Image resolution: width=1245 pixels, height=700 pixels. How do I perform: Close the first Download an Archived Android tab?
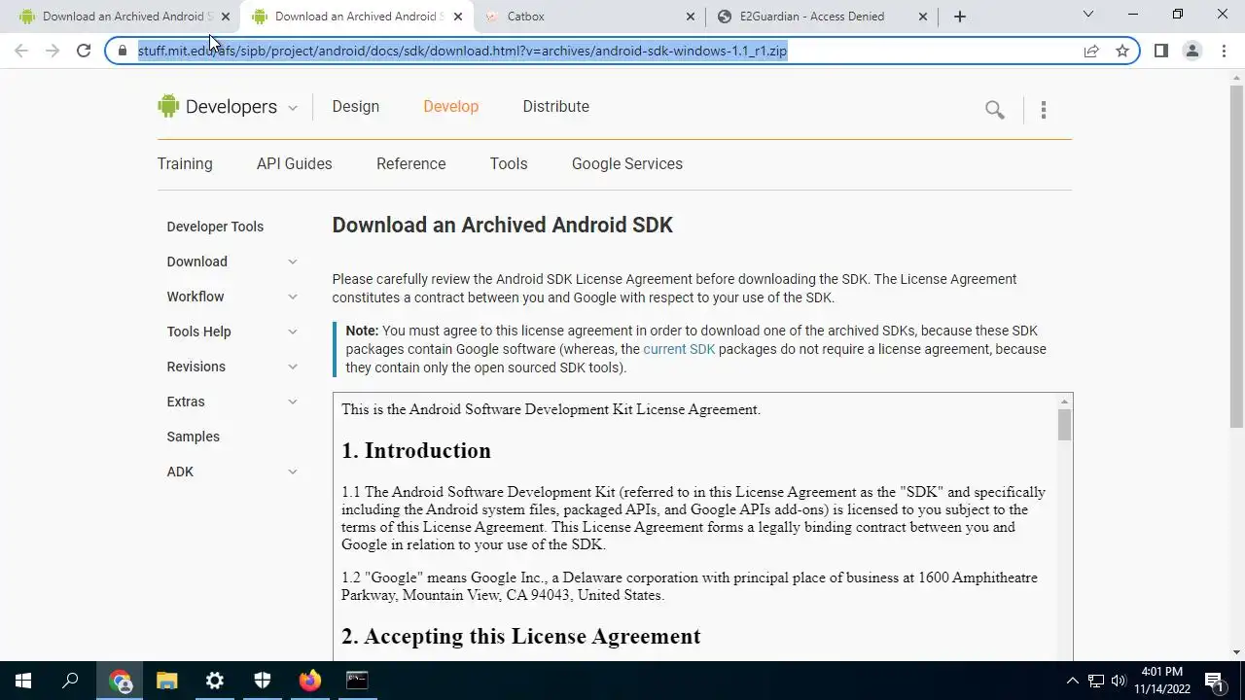click(226, 17)
